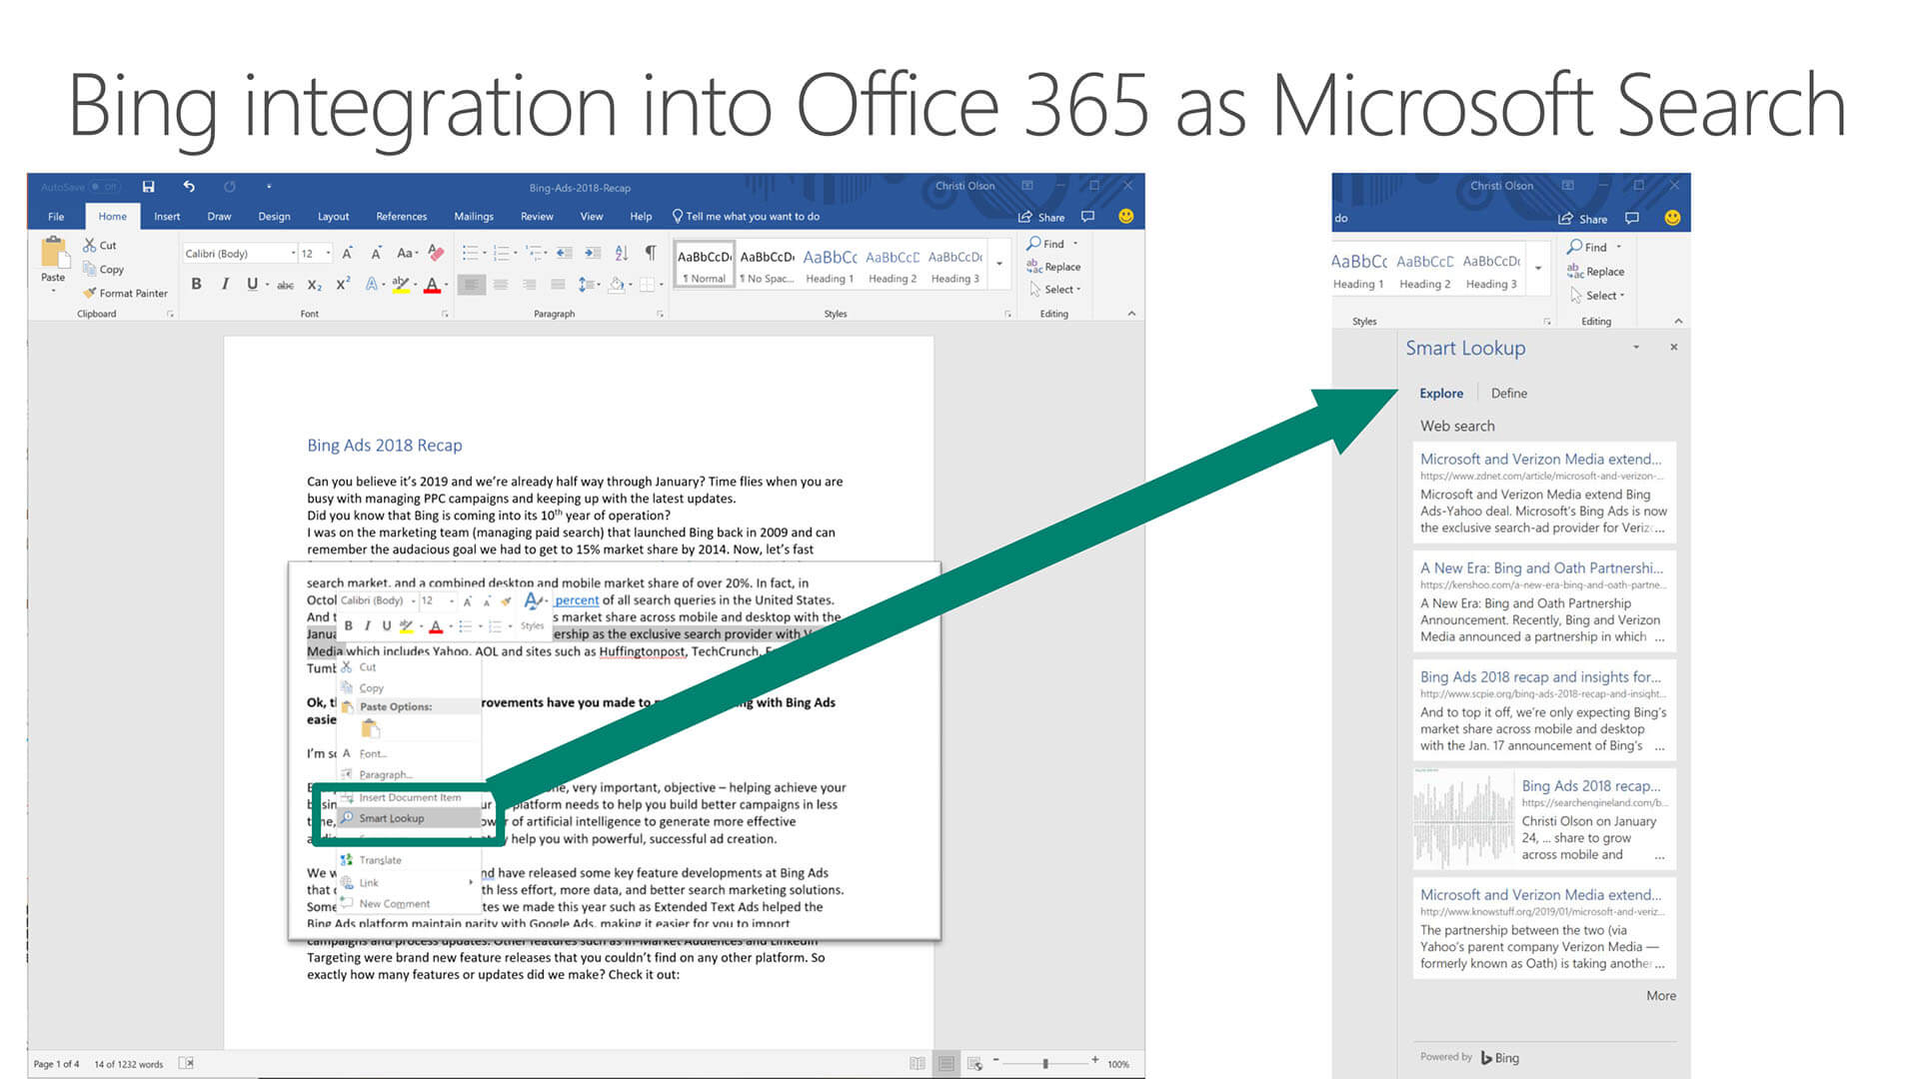Click the Decrease Indent icon

[x=564, y=254]
